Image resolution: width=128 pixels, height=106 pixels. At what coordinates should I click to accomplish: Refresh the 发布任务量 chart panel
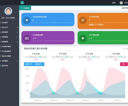click(x=124, y=49)
